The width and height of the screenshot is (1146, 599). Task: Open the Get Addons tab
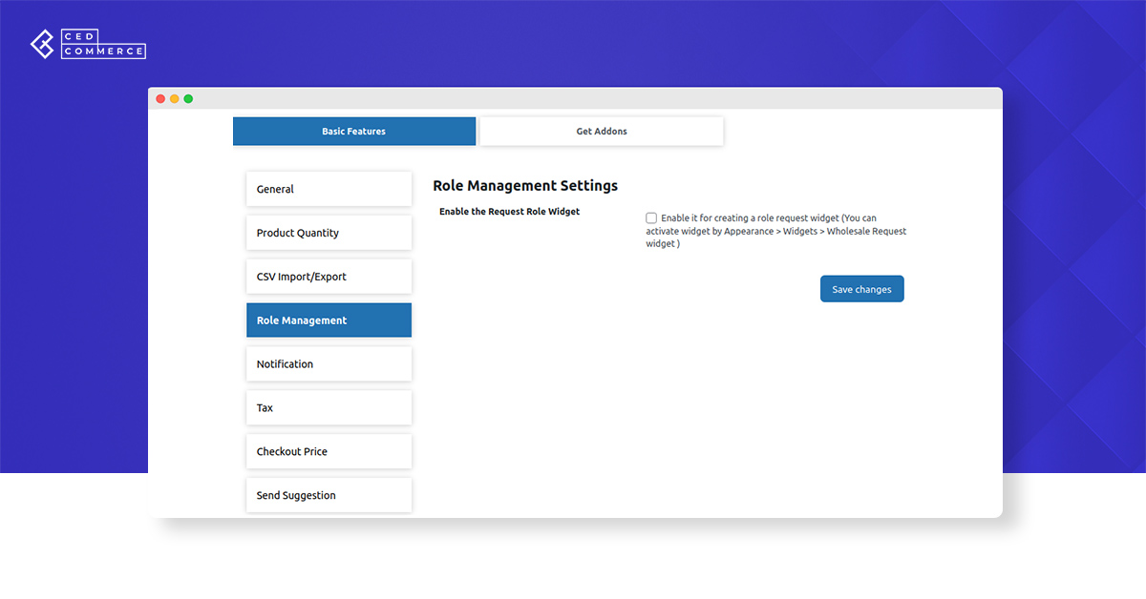click(602, 132)
